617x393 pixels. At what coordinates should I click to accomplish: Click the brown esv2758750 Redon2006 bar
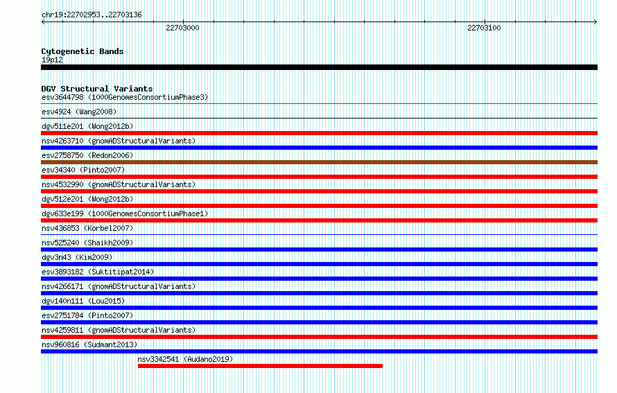tap(319, 162)
